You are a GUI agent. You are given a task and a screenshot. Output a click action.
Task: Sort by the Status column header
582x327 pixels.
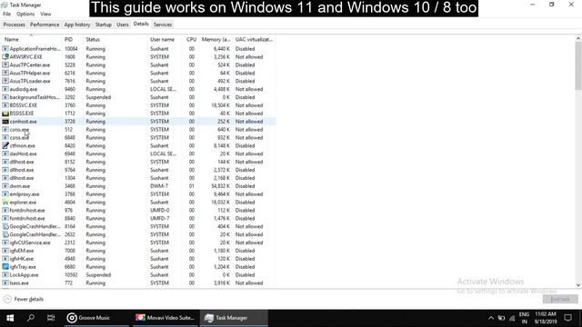[x=115, y=39]
